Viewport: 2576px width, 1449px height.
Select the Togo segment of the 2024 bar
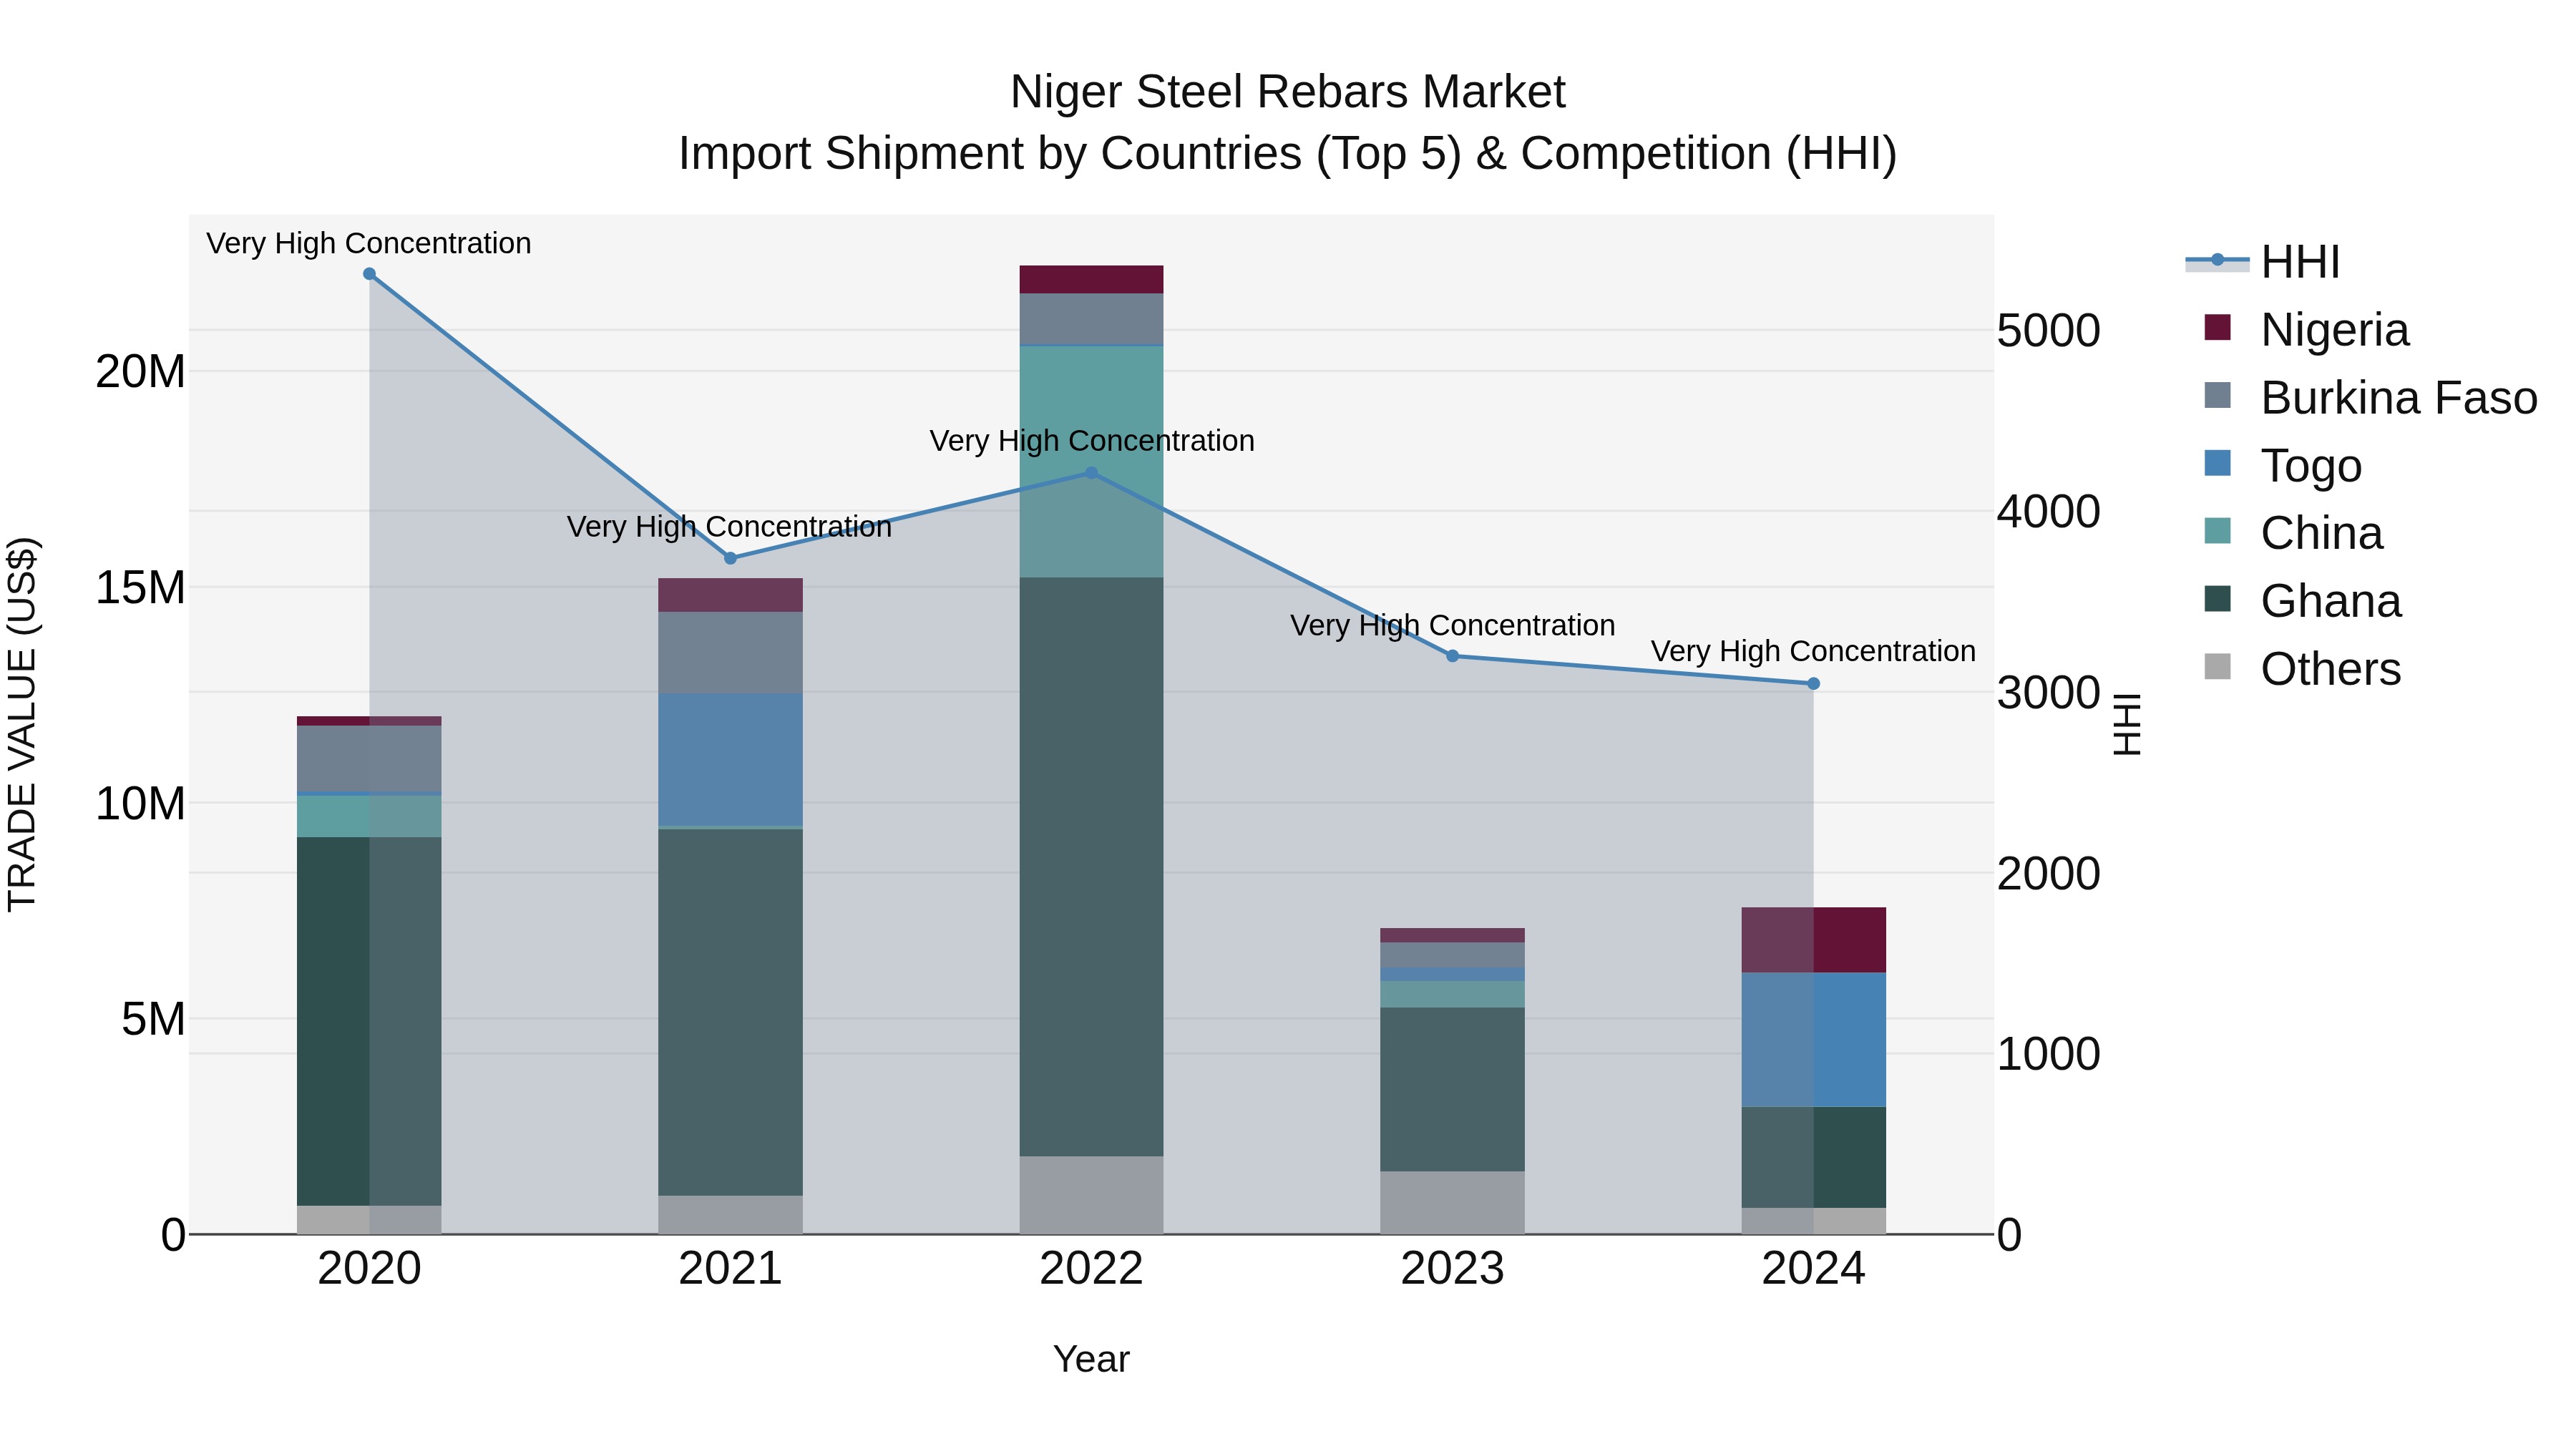pyautogui.click(x=1813, y=1040)
